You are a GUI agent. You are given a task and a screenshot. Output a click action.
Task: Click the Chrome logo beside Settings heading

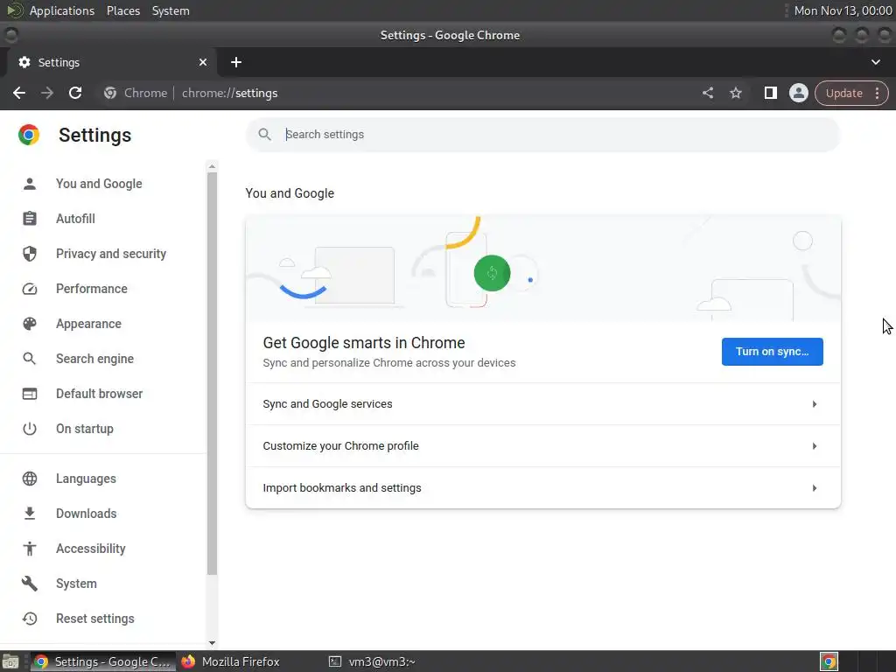[29, 135]
